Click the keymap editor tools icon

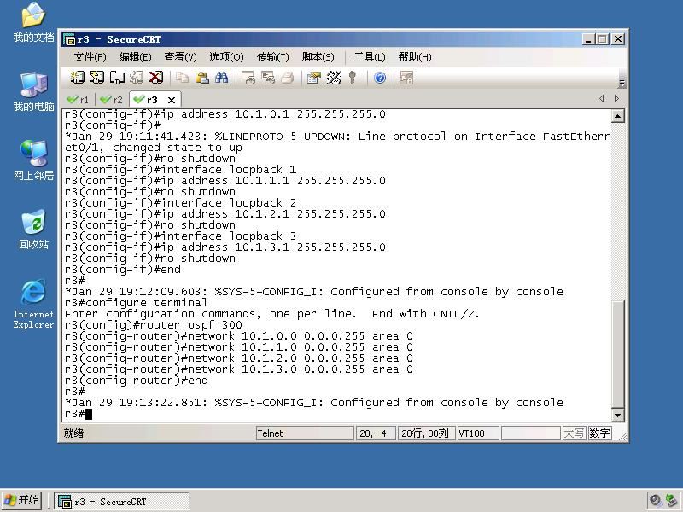pyautogui.click(x=334, y=78)
